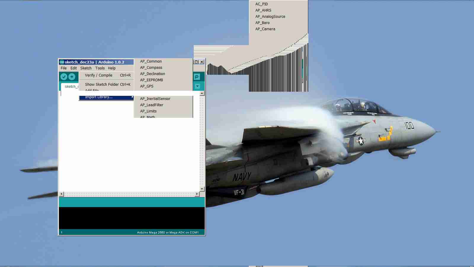
Task: Maximize the Arduino window
Action: [x=196, y=62]
